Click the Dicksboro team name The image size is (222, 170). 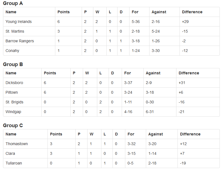point(14,83)
